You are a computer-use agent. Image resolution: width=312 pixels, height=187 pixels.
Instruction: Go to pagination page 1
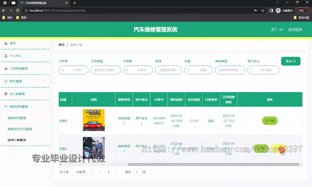coord(108,172)
